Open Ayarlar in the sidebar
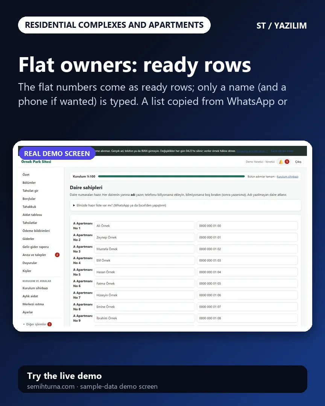This screenshot has height=406, width=325. pyautogui.click(x=28, y=312)
